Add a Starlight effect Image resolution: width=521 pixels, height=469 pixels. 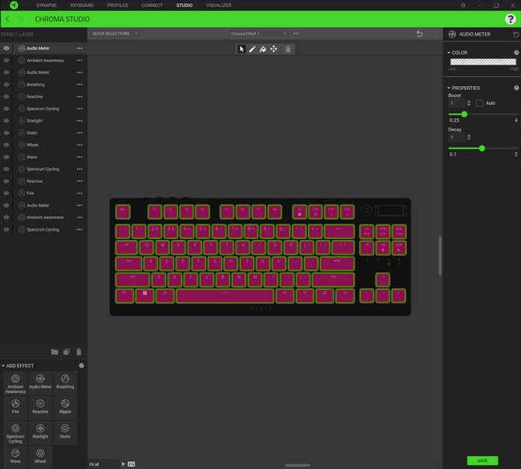point(40,433)
